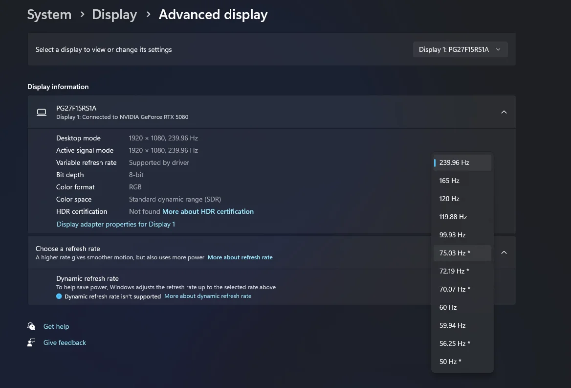This screenshot has width=571, height=388.
Task: Open More about refresh rate link
Action: pyautogui.click(x=240, y=257)
